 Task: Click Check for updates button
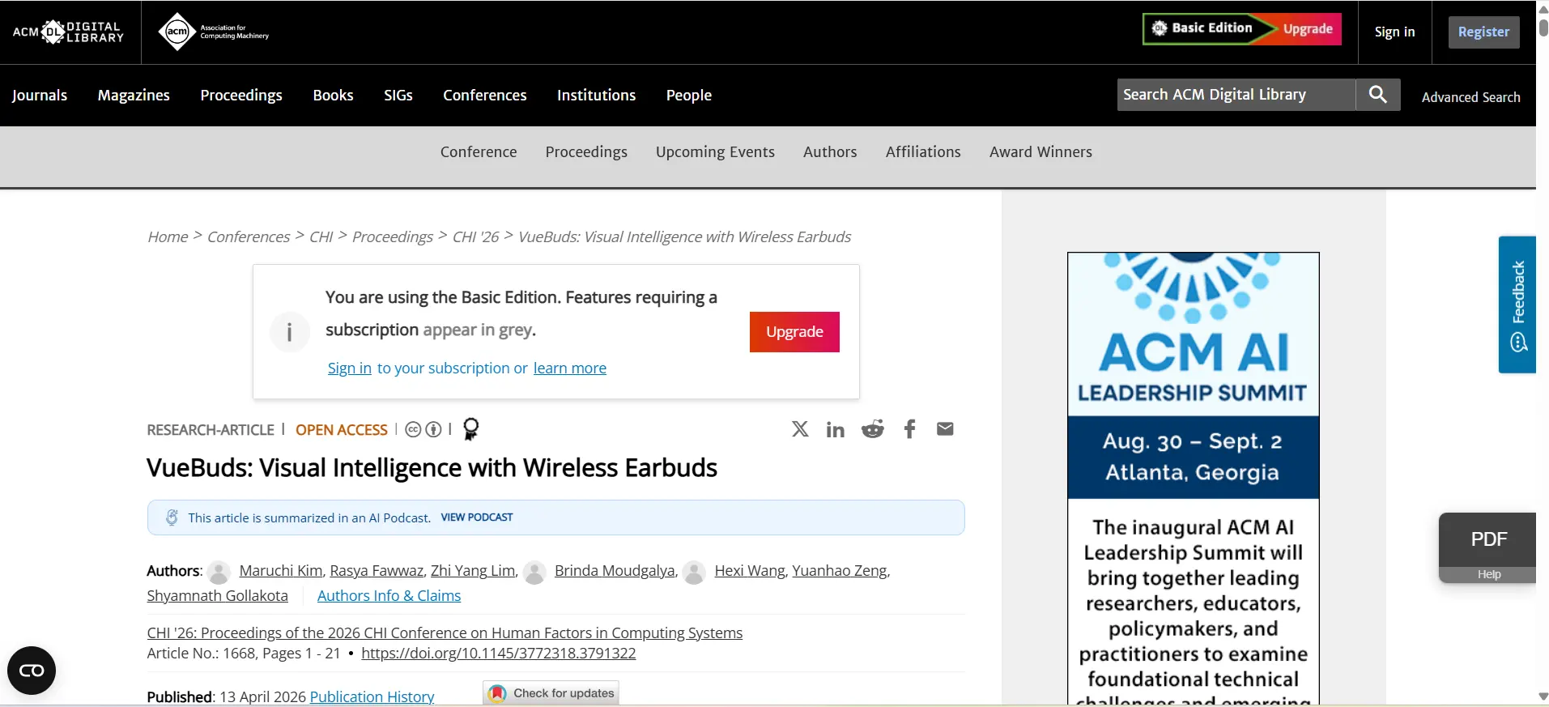click(551, 693)
